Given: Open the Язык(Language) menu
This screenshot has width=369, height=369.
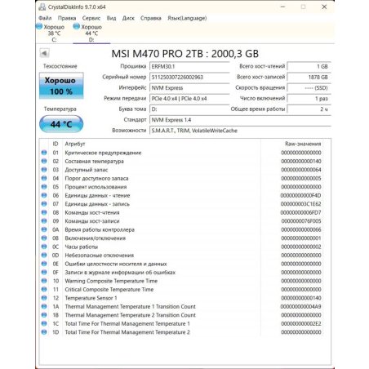Looking at the screenshot, I should click(x=187, y=18).
